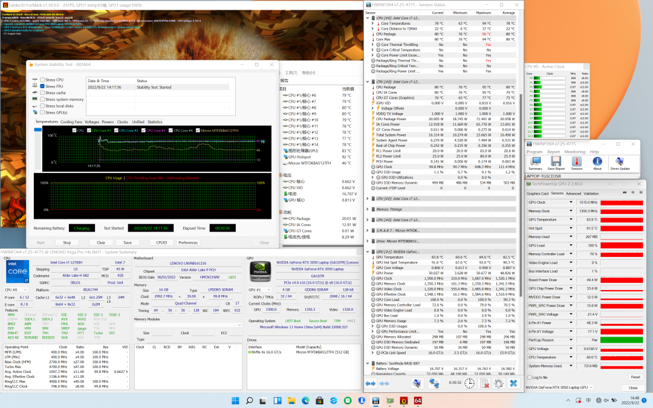Screen dimensions: 653x408
Task: Click Save button in AIDA64
Action: 128,242
